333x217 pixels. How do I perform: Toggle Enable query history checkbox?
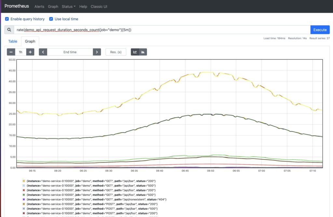pos(7,19)
